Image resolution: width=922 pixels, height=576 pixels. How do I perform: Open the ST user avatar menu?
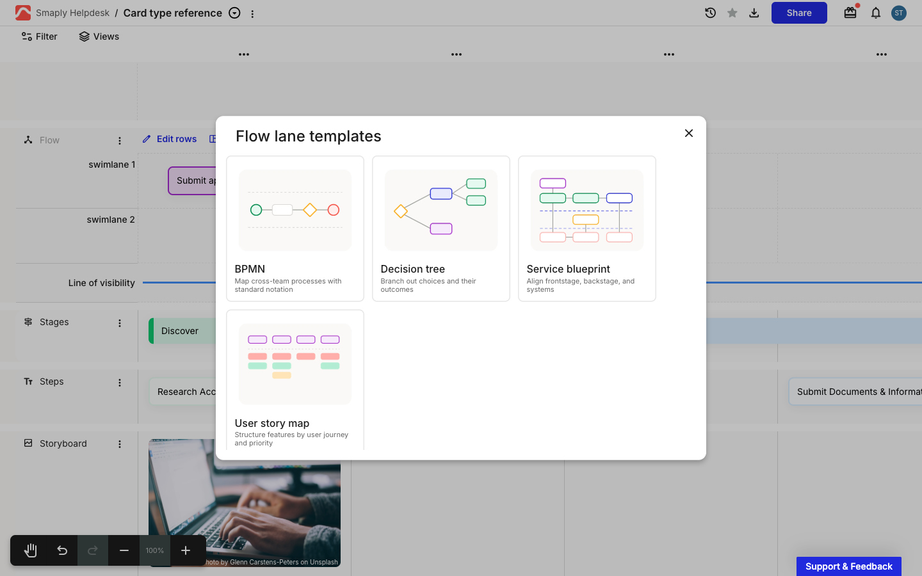point(899,13)
